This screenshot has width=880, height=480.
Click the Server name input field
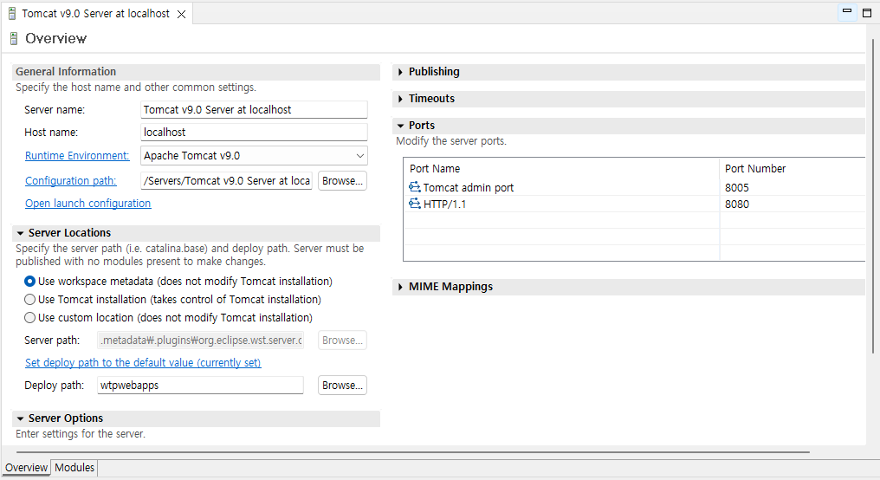pyautogui.click(x=254, y=109)
